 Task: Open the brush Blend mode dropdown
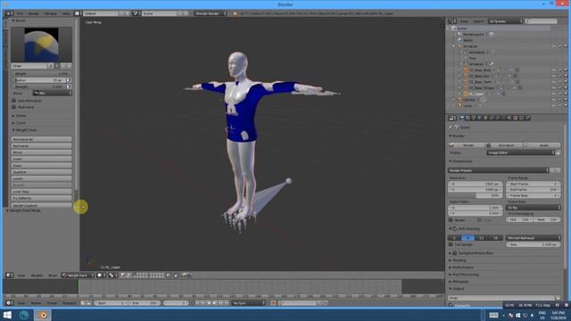coord(53,93)
